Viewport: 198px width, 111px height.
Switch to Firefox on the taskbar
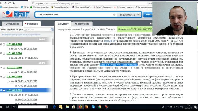pyautogui.click(x=80, y=107)
